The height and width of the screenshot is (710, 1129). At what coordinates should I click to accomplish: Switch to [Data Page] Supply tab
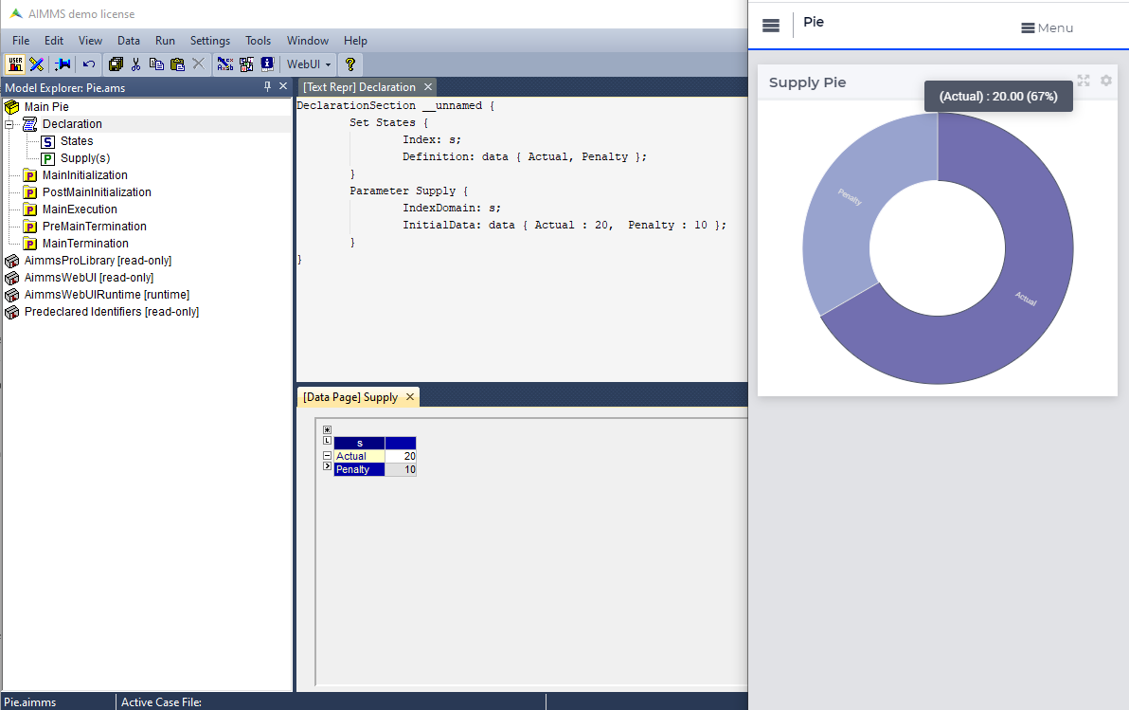coord(349,397)
